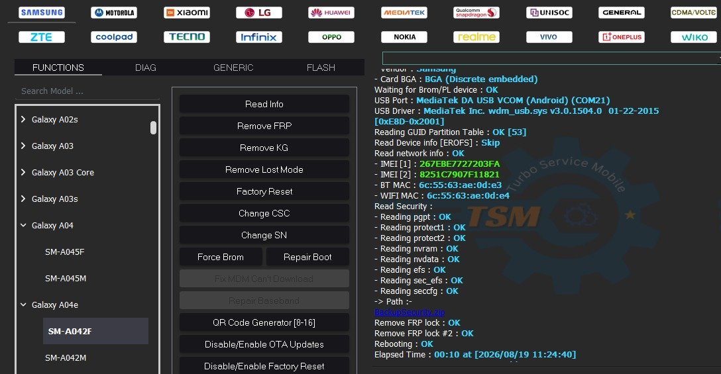Click the WIFI MAC address 6c:55:63:ae:0d:e4
721x374 pixels.
point(468,196)
